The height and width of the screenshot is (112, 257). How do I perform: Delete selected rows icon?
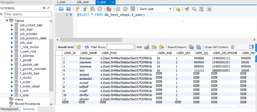(x=162, y=47)
